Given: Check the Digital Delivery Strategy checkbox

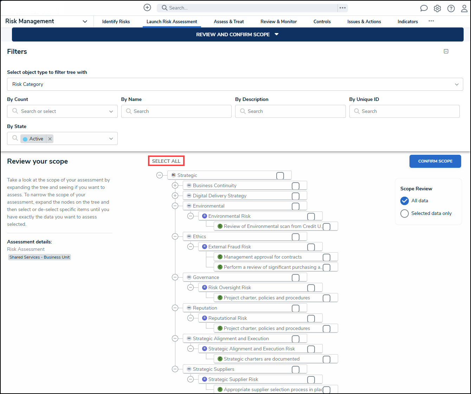Looking at the screenshot, I should pyautogui.click(x=296, y=196).
